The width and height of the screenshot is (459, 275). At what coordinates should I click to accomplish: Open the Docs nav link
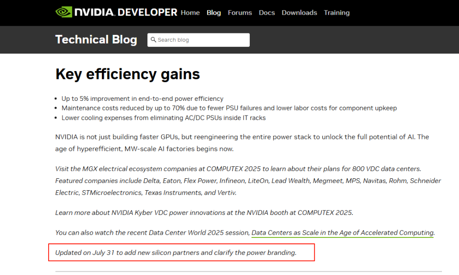coord(267,12)
